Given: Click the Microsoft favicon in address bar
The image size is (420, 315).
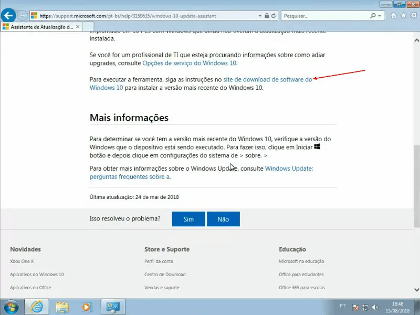Looking at the screenshot, I should coord(34,16).
